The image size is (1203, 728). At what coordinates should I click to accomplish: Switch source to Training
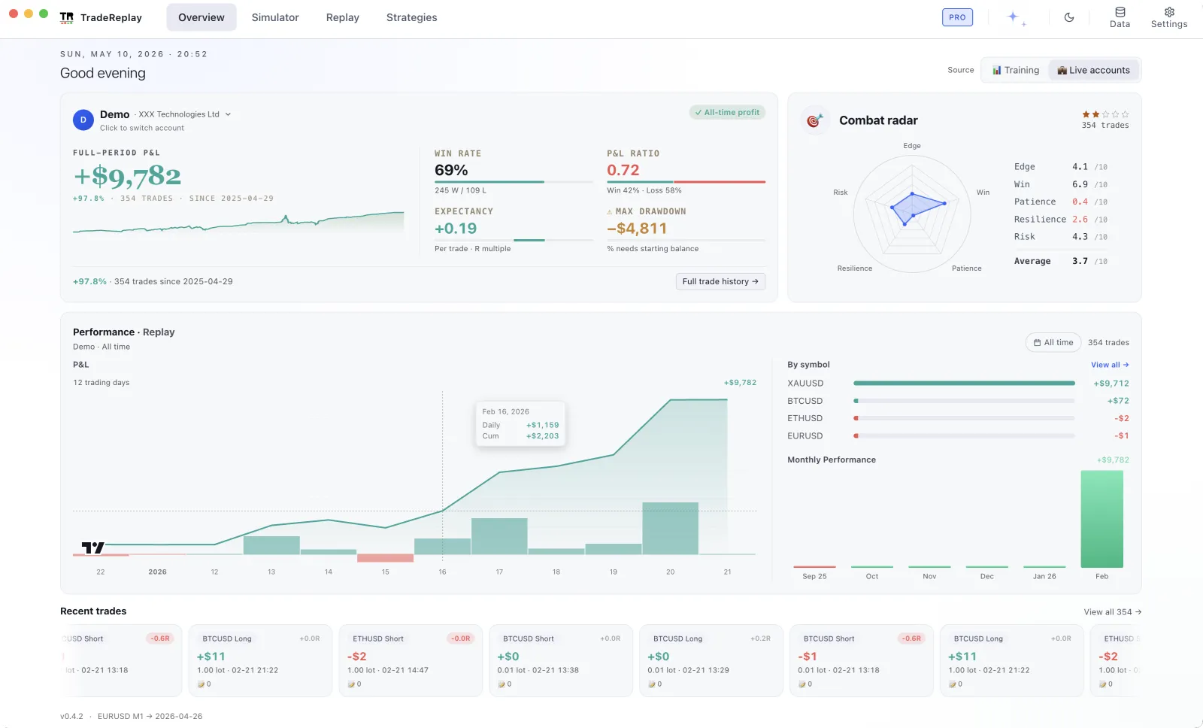click(x=1015, y=70)
